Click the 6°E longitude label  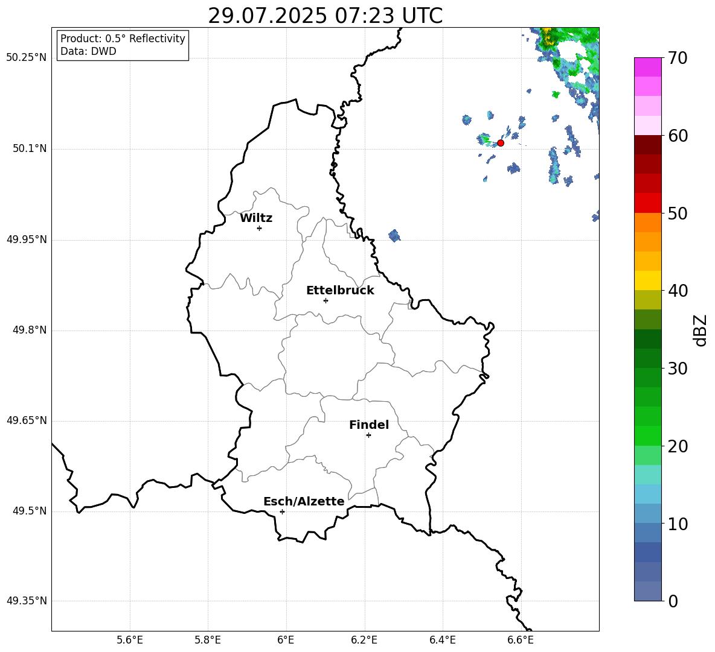point(286,640)
